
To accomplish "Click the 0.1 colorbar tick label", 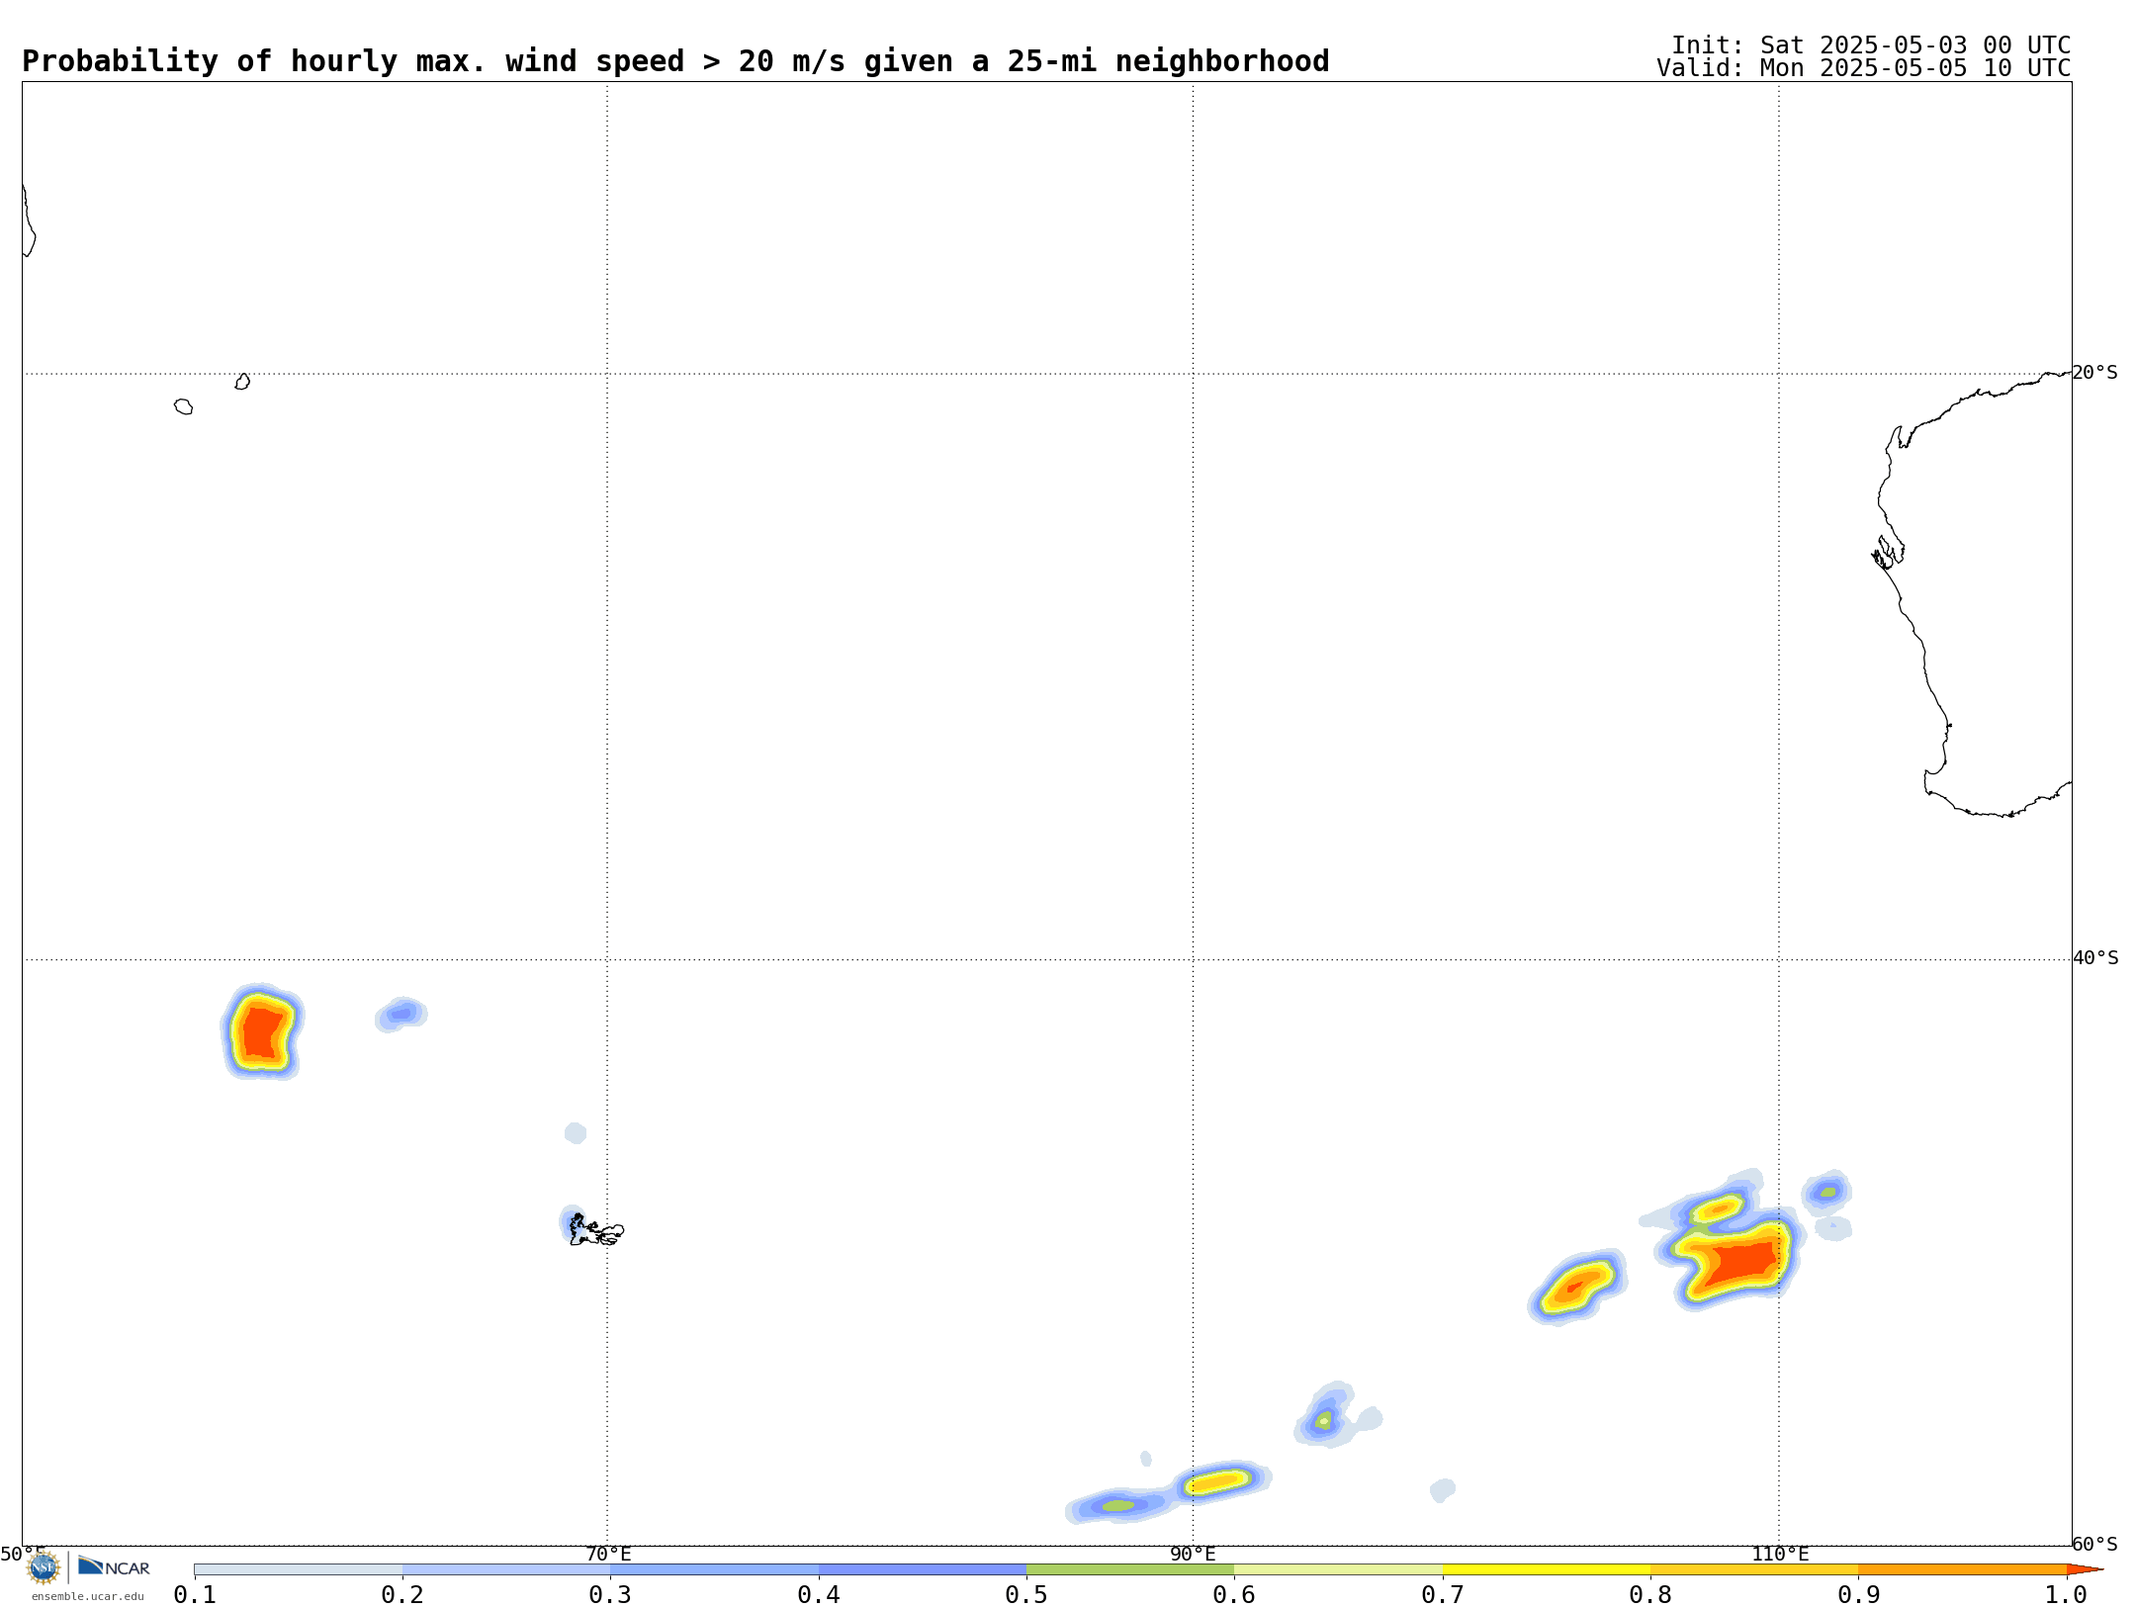I will [x=195, y=1595].
